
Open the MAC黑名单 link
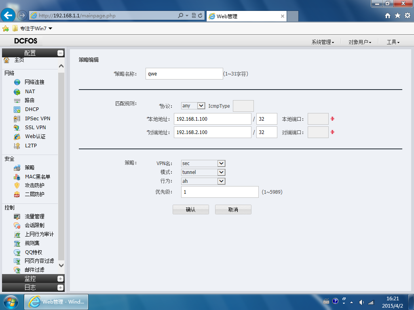(x=38, y=177)
